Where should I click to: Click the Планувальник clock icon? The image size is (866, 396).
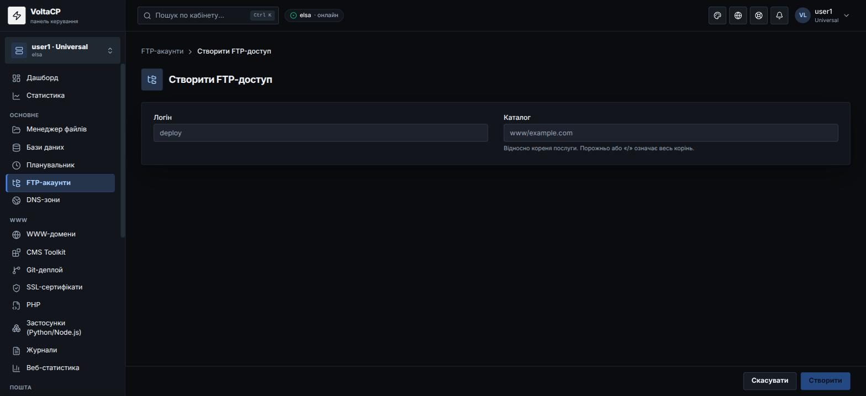coord(17,166)
